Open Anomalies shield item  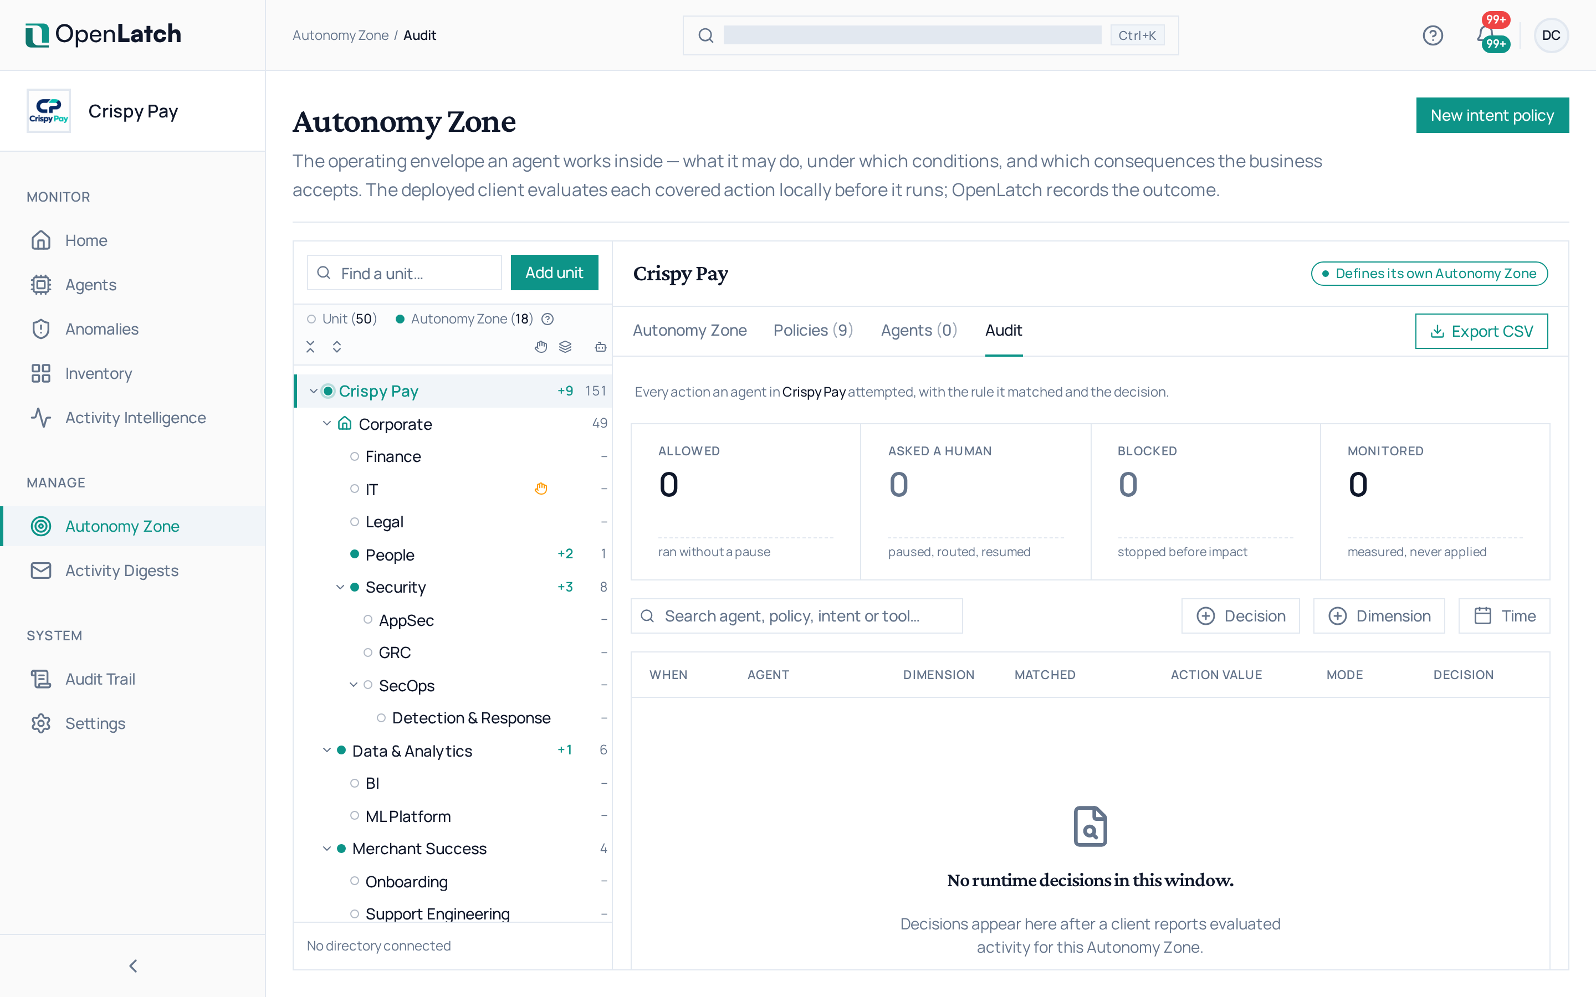(x=132, y=329)
